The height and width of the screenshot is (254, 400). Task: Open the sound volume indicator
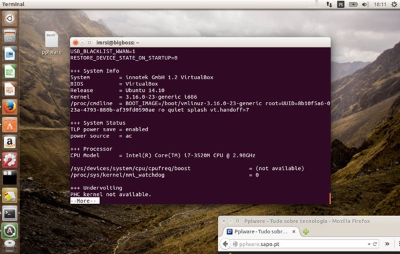[365, 5]
